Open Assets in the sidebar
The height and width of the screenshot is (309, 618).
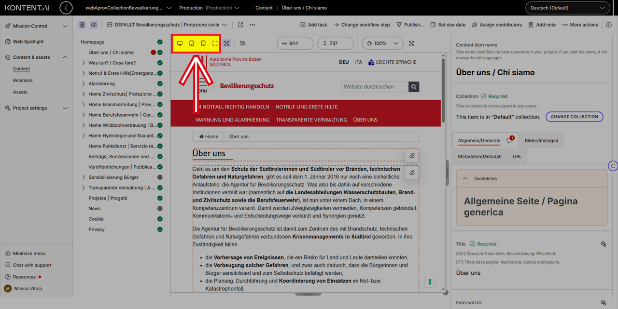(x=20, y=92)
